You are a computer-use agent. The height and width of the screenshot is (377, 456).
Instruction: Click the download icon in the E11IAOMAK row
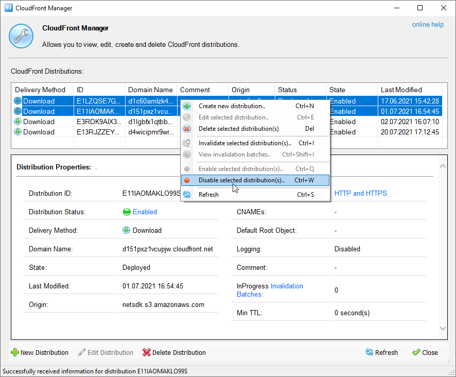coord(17,111)
